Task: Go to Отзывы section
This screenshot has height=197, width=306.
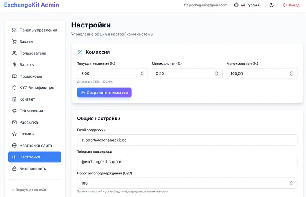Action: [x=34, y=134]
